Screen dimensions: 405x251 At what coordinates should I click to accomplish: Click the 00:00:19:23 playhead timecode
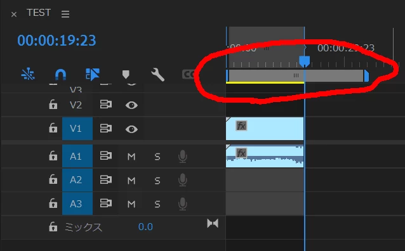(56, 41)
